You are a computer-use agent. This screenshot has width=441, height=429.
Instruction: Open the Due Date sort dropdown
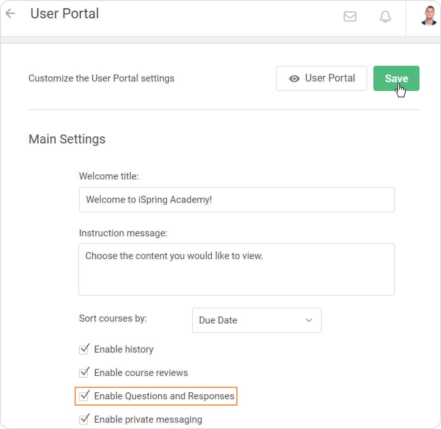(256, 320)
